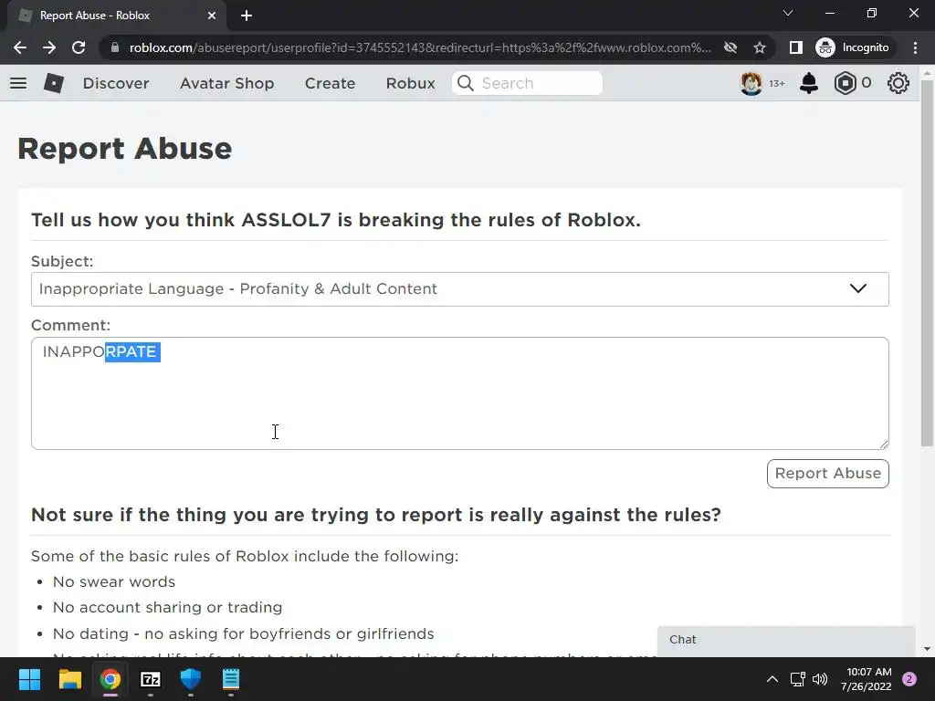
Task: Open the Roblox hamburger navigation menu
Action: (x=18, y=83)
